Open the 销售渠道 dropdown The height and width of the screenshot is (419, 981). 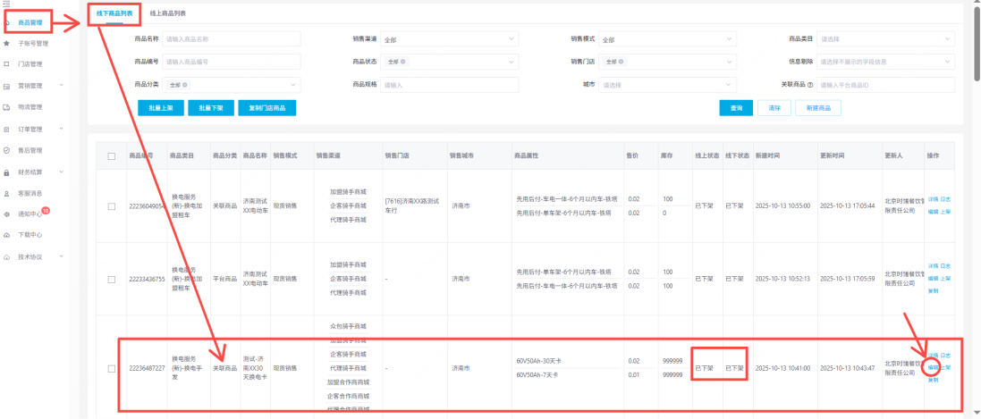pyautogui.click(x=450, y=39)
